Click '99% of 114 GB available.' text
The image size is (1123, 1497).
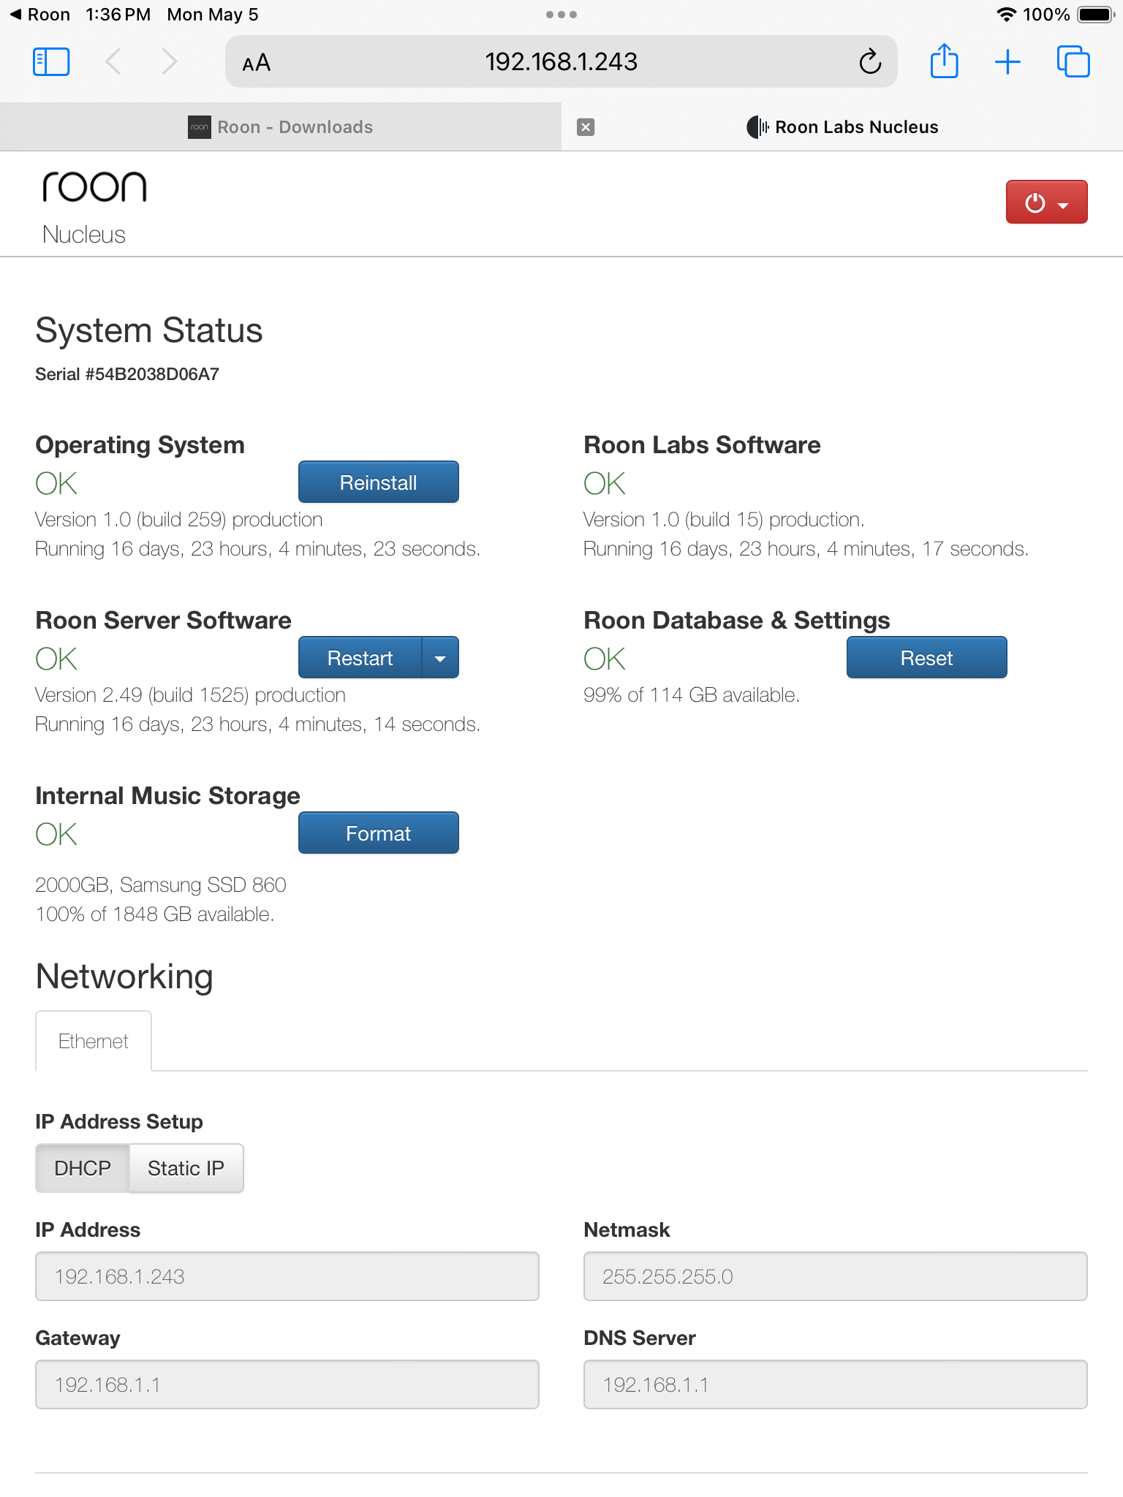[692, 695]
